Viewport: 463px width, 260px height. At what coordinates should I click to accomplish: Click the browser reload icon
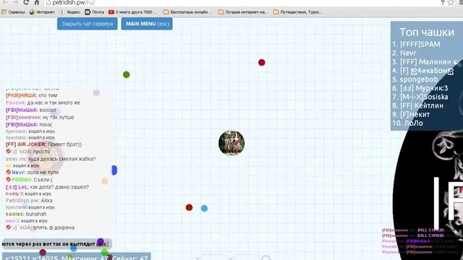tap(26, 2)
